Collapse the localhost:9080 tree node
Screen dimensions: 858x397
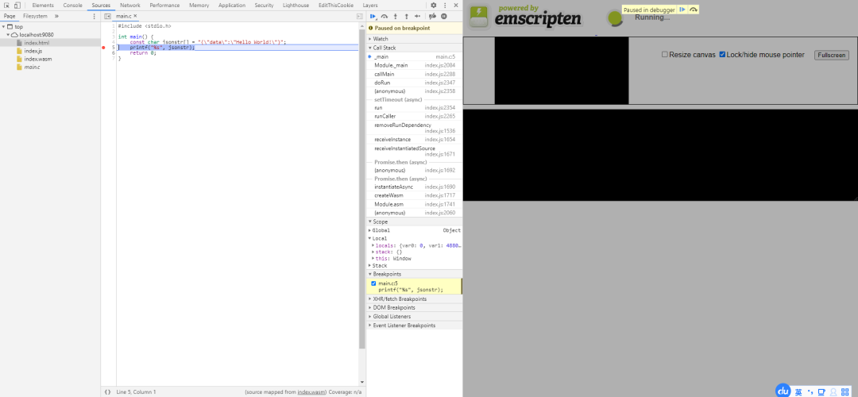click(x=8, y=34)
